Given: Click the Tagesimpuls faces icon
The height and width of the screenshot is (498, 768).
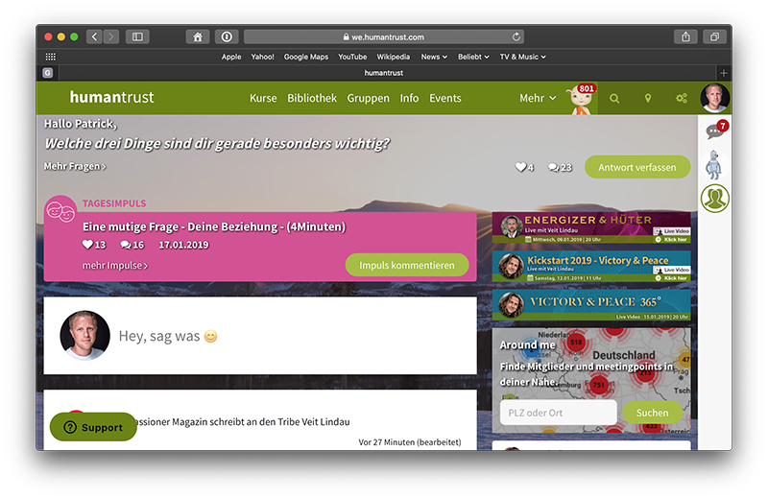Looking at the screenshot, I should pos(60,211).
